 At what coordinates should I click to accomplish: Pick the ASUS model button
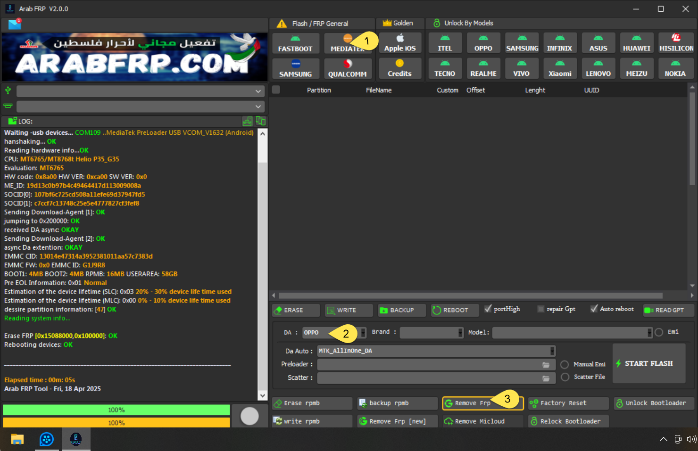[598, 43]
